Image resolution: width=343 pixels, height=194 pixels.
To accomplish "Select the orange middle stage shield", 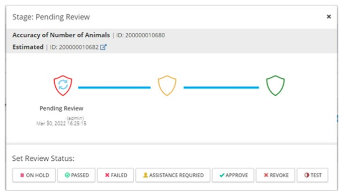I will click(167, 85).
